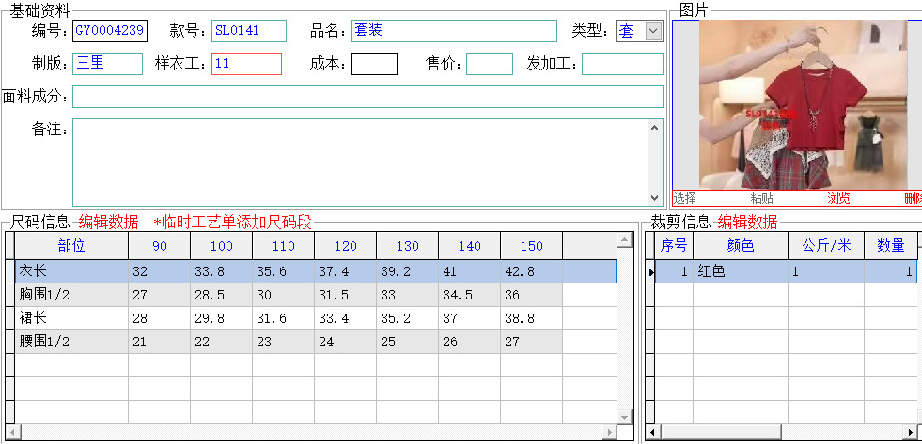922x444 pixels.
Task: Select 红色 in the 颜色 column
Action: [x=741, y=271]
